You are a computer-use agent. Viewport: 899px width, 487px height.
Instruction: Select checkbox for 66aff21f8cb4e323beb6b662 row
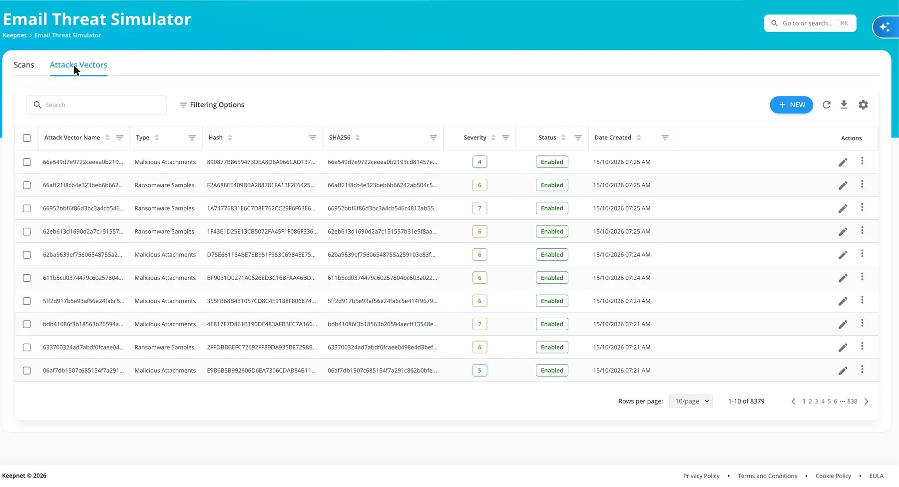click(27, 185)
